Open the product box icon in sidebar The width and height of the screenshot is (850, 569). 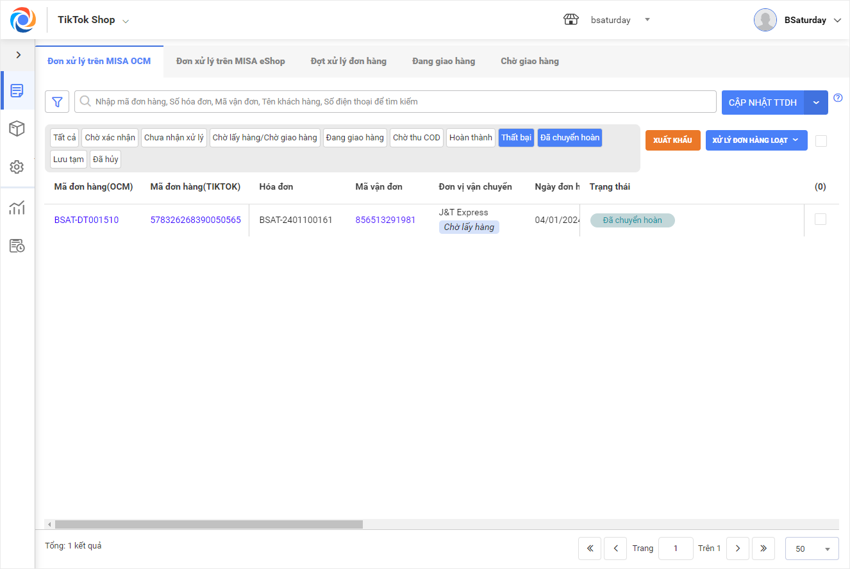[x=17, y=129]
